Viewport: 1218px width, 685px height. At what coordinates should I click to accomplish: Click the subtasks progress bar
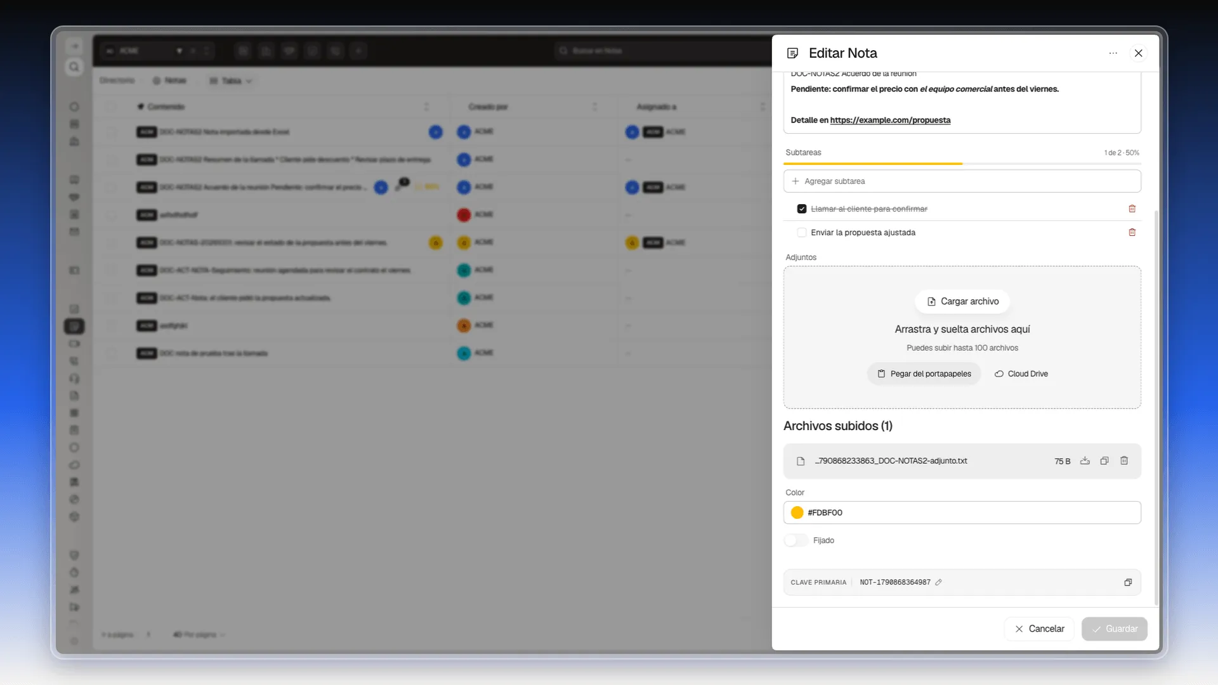[962, 164]
